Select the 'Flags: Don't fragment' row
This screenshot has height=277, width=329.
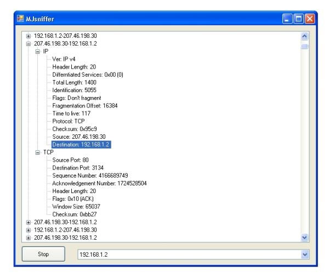tap(77, 98)
